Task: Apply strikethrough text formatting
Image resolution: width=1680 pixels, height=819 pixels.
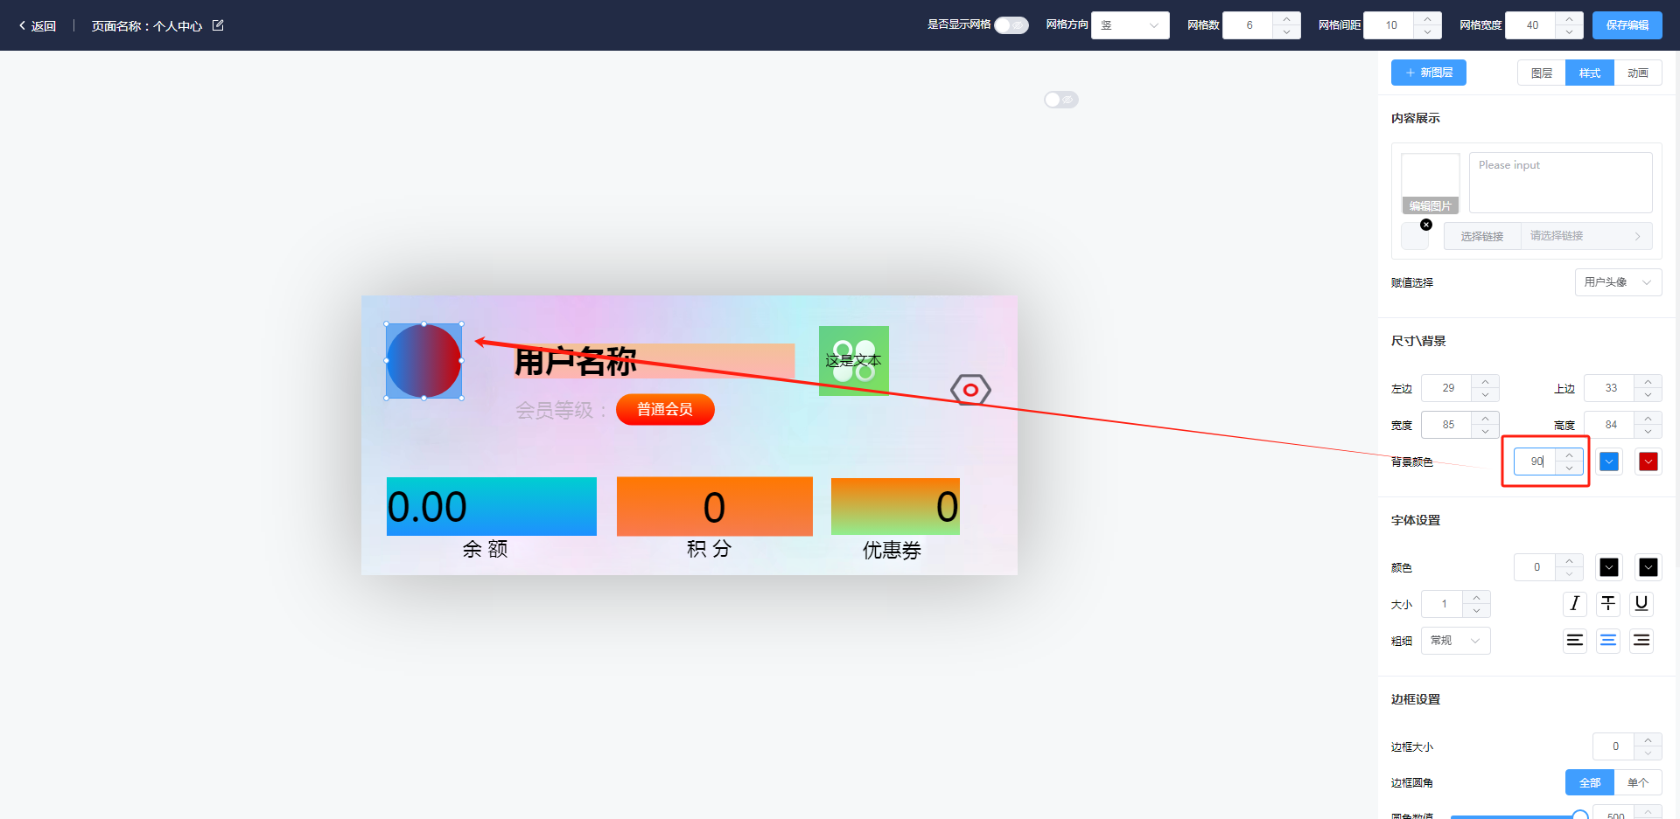Action: pos(1608,604)
